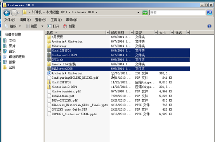This screenshot has height=142, width=215.
Task: Open the recent pages dropdown beside Forward
Action: click(x=19, y=13)
